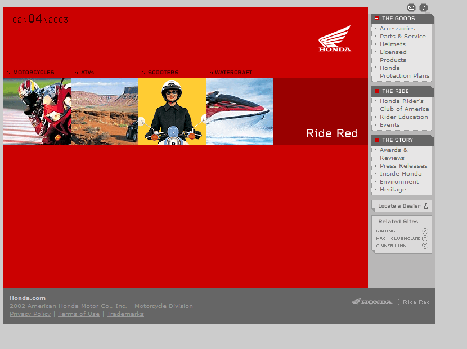Visit Licensed Products page
This screenshot has height=349, width=467.
click(393, 56)
